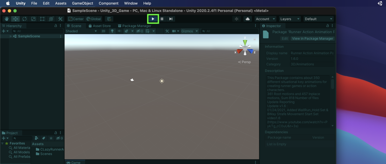Click the Scene view search field
386x164 pixels.
[x=230, y=31]
